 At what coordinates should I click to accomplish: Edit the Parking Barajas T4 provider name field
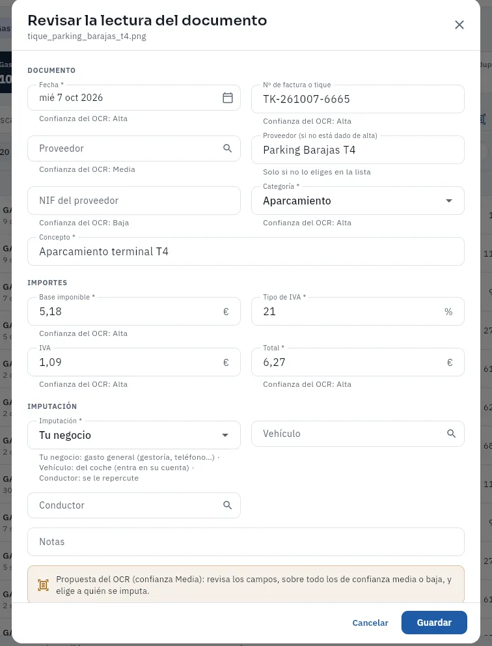click(x=358, y=150)
